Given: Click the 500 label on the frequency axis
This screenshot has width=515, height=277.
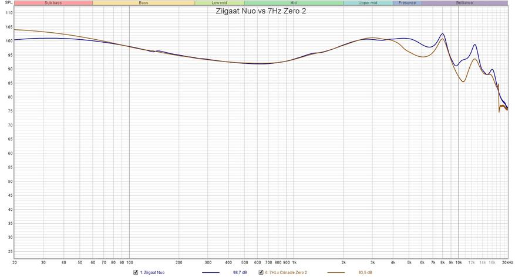Looking at the screenshot, I should pos(244,262).
